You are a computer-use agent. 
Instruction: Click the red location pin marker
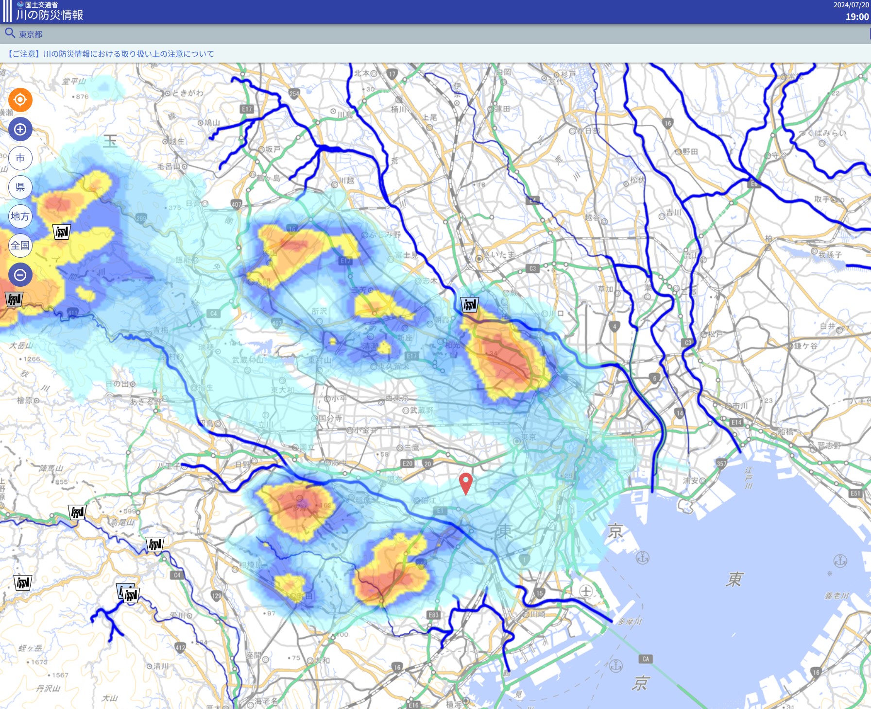pyautogui.click(x=466, y=484)
